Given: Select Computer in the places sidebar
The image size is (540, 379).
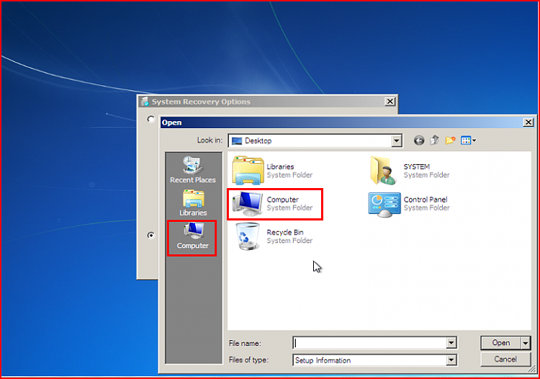Looking at the screenshot, I should 192,236.
